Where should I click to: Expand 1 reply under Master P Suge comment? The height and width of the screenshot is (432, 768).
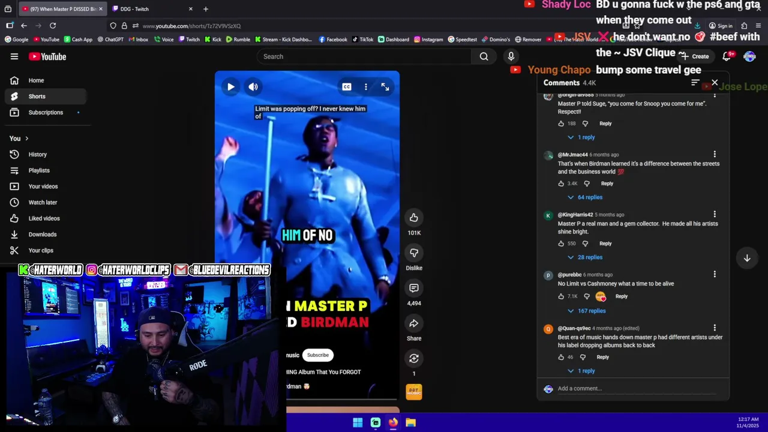pyautogui.click(x=581, y=137)
